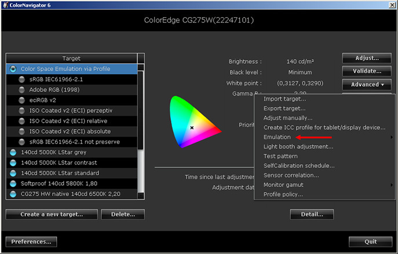
Task: Choose the 140cd 5000K LStar standard target
Action: (x=72, y=173)
